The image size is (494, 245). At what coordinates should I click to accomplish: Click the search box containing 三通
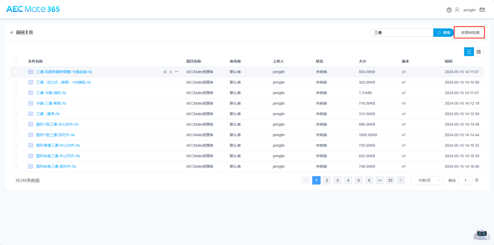point(402,33)
